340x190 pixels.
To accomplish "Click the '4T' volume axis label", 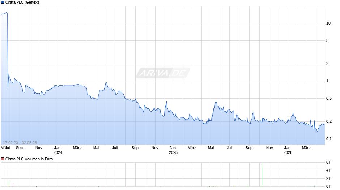I will [328, 170].
